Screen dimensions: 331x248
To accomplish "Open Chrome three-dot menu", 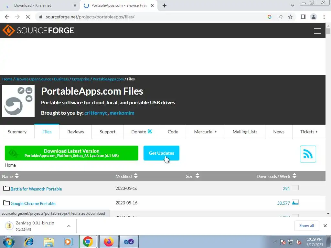I will click(324, 17).
